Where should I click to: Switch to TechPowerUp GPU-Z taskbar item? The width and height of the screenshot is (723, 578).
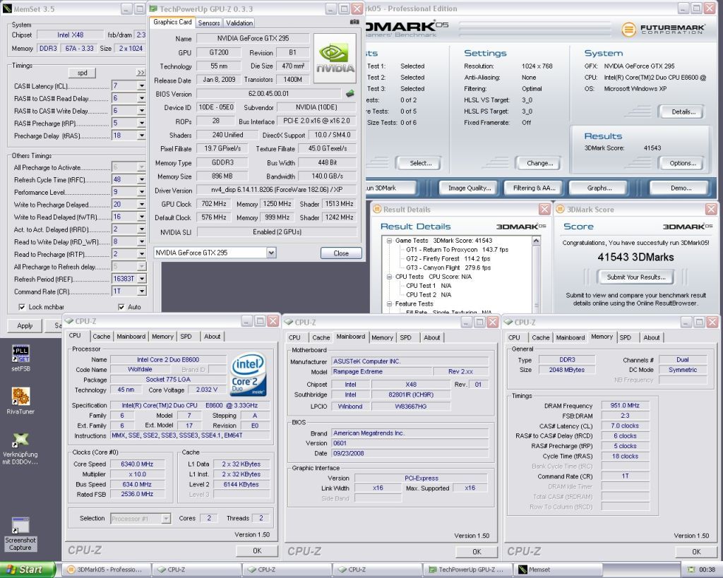(x=467, y=570)
